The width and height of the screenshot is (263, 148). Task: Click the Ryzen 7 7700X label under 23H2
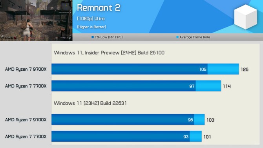click(26, 137)
